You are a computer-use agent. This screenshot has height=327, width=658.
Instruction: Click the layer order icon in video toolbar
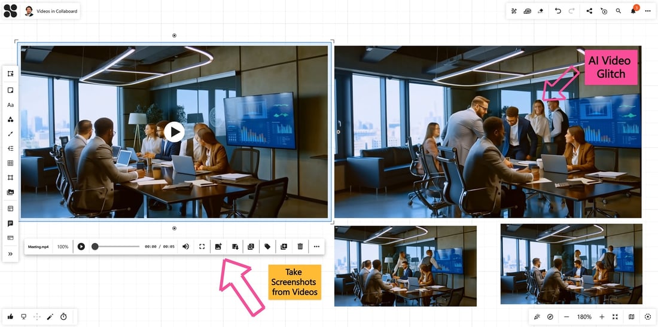pos(251,246)
